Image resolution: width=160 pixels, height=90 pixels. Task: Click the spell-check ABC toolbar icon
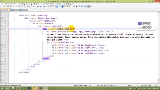[88, 6]
